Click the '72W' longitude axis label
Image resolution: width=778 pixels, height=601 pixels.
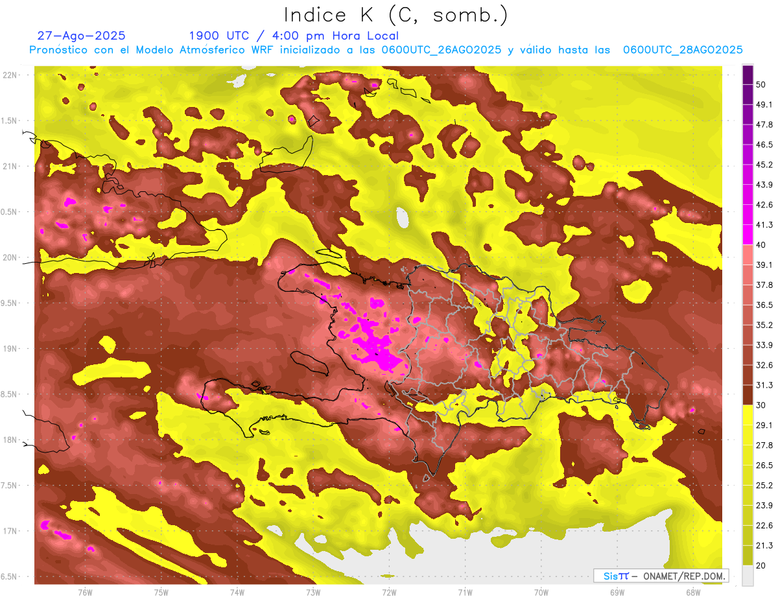[389, 592]
